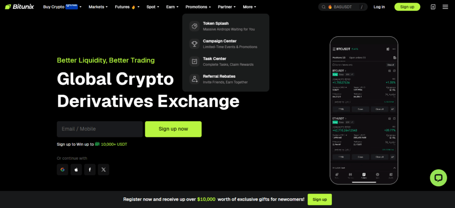Open the hamburger menu icon

(445, 7)
